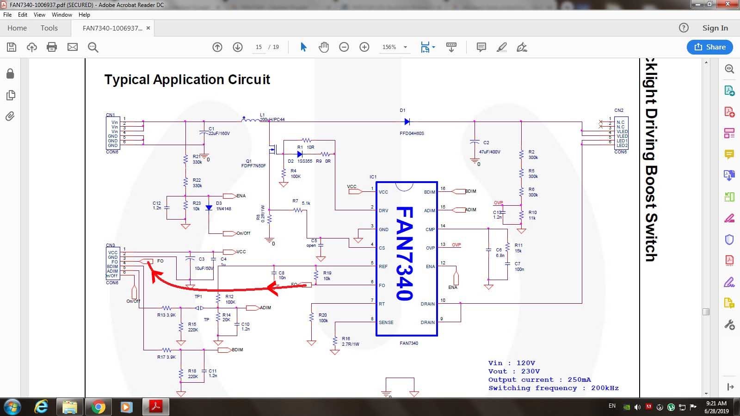Open the View menu

pyautogui.click(x=40, y=15)
